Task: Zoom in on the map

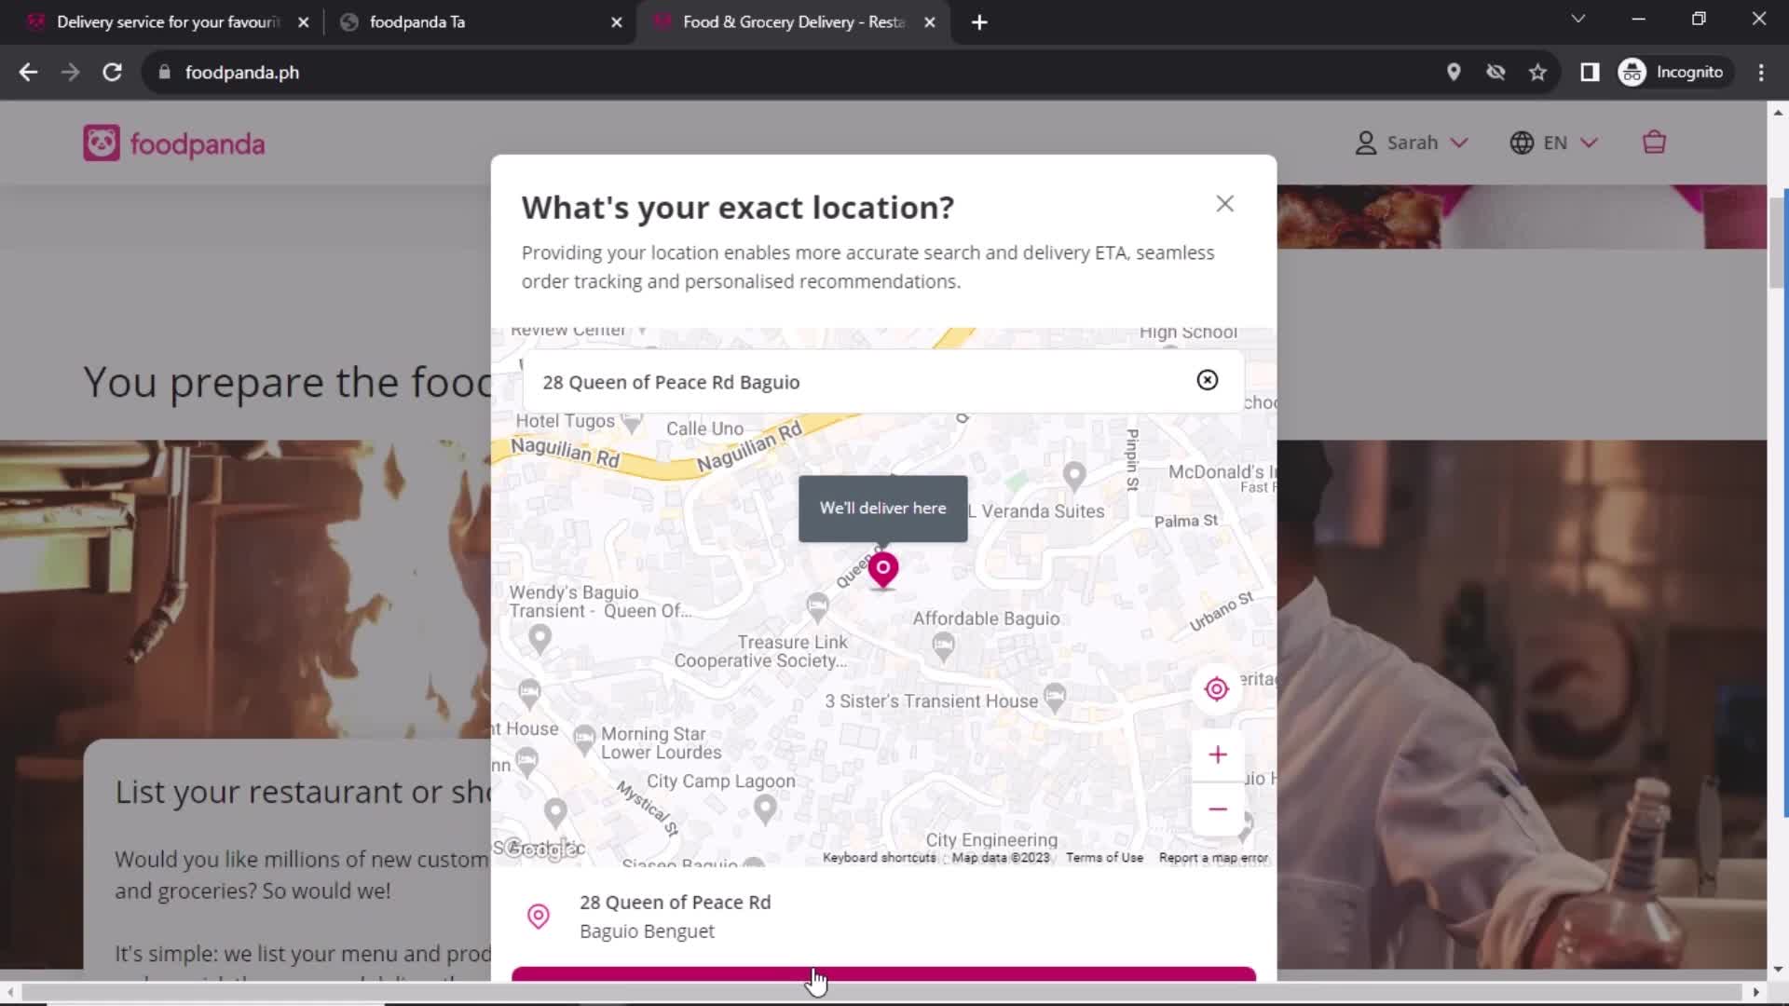Action: pos(1217,754)
